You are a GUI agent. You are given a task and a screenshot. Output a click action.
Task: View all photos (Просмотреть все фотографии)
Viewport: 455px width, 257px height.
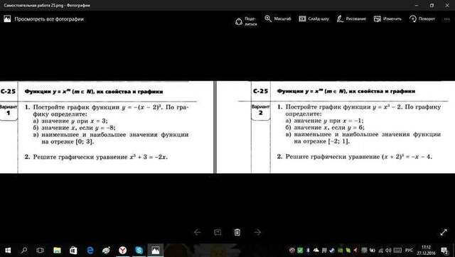pos(44,19)
